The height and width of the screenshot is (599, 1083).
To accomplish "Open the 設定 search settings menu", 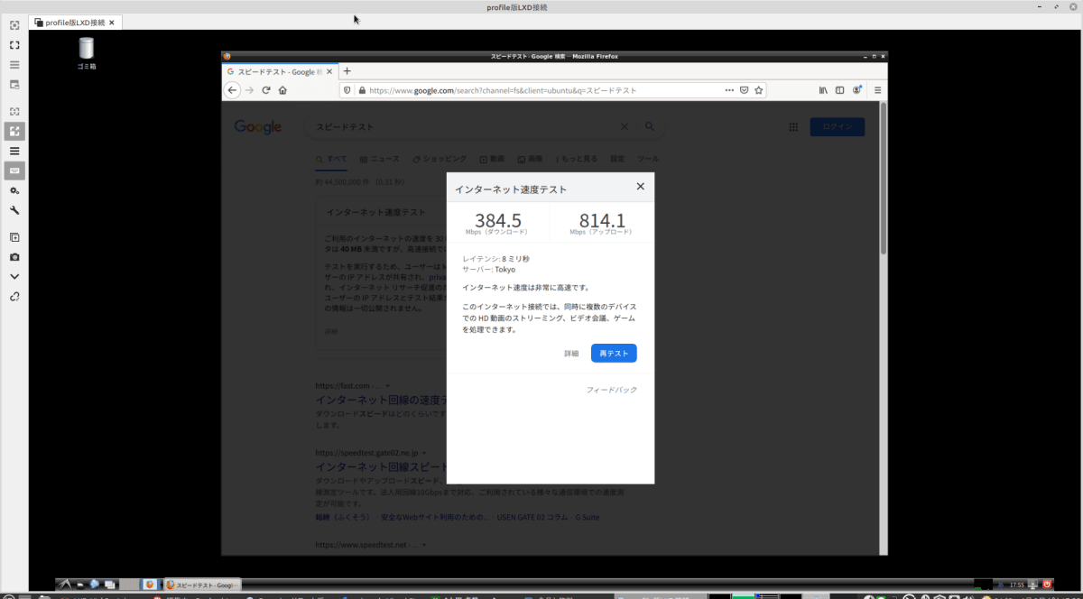I will (617, 159).
